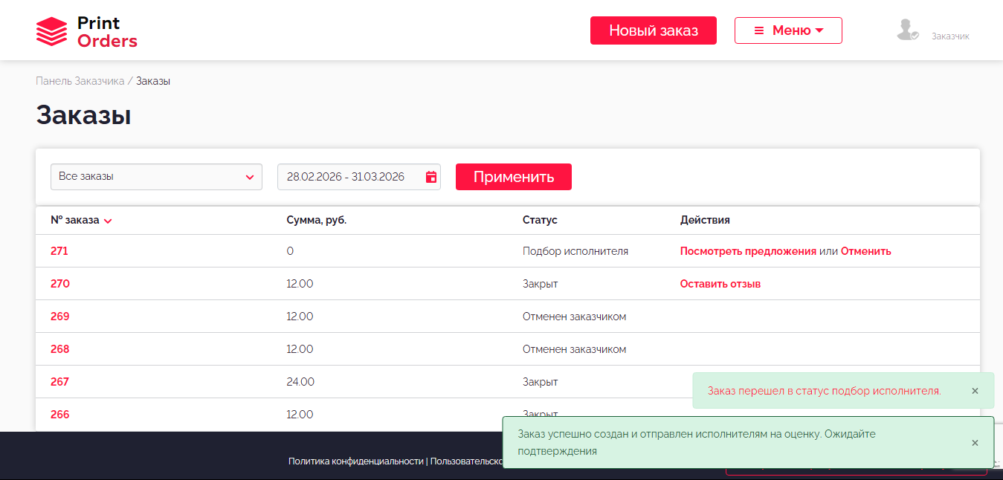Open the calendar icon in date field
The image size is (1003, 480).
(x=430, y=177)
